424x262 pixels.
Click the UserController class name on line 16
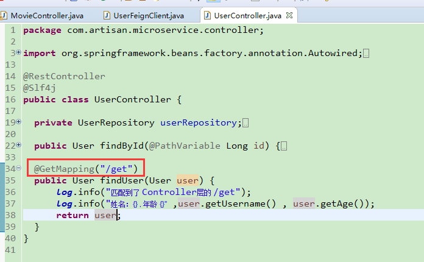coord(133,99)
